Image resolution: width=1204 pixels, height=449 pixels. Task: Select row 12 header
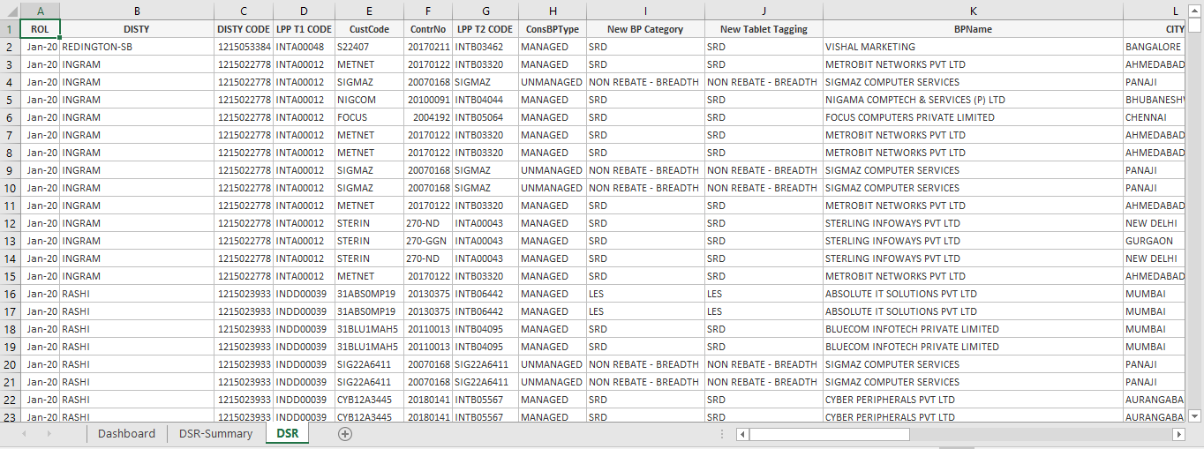click(10, 223)
